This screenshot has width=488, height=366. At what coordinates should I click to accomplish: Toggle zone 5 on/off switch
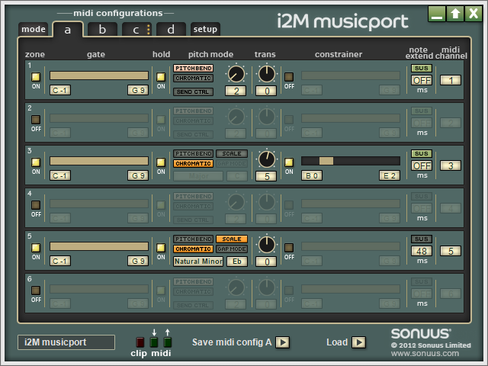coord(36,247)
